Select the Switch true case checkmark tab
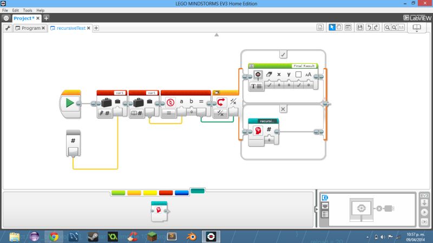This screenshot has width=433, height=243. point(283,55)
